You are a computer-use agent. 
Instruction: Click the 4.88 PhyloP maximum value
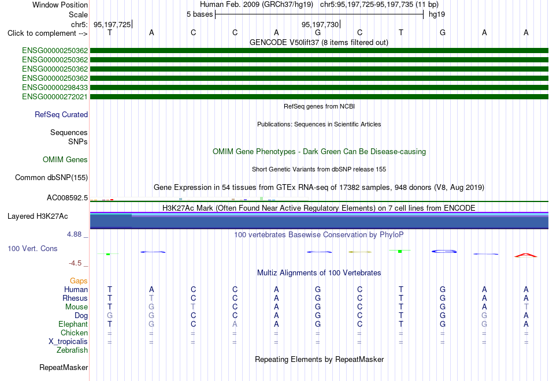(x=74, y=234)
